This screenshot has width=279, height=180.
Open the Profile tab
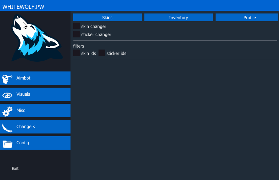[x=246, y=18]
